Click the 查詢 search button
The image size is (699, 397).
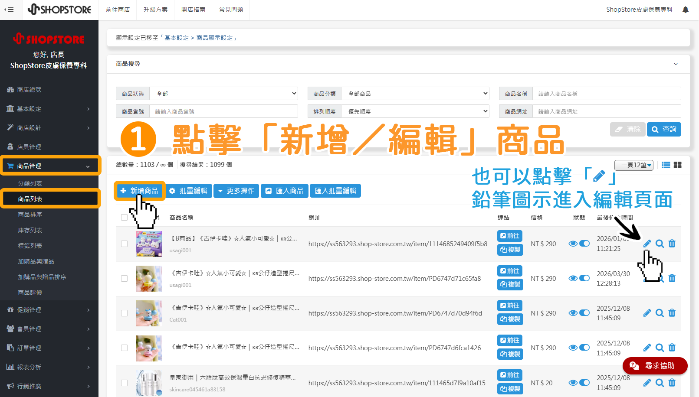pyautogui.click(x=663, y=129)
